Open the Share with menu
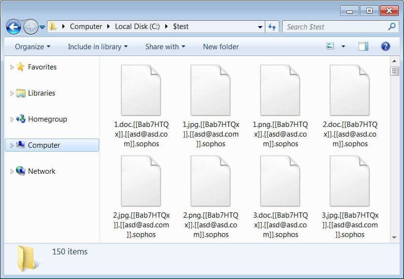 pos(165,46)
